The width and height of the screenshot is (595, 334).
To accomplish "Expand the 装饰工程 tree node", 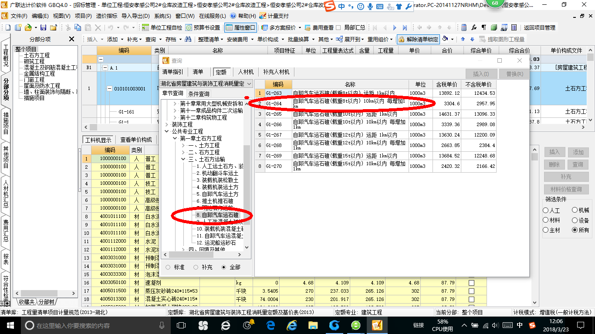I will pos(167,124).
